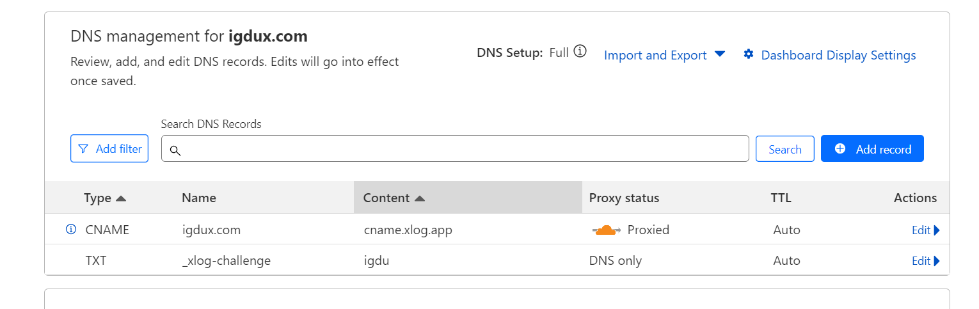Click the DNS Setup info icon

tap(580, 52)
